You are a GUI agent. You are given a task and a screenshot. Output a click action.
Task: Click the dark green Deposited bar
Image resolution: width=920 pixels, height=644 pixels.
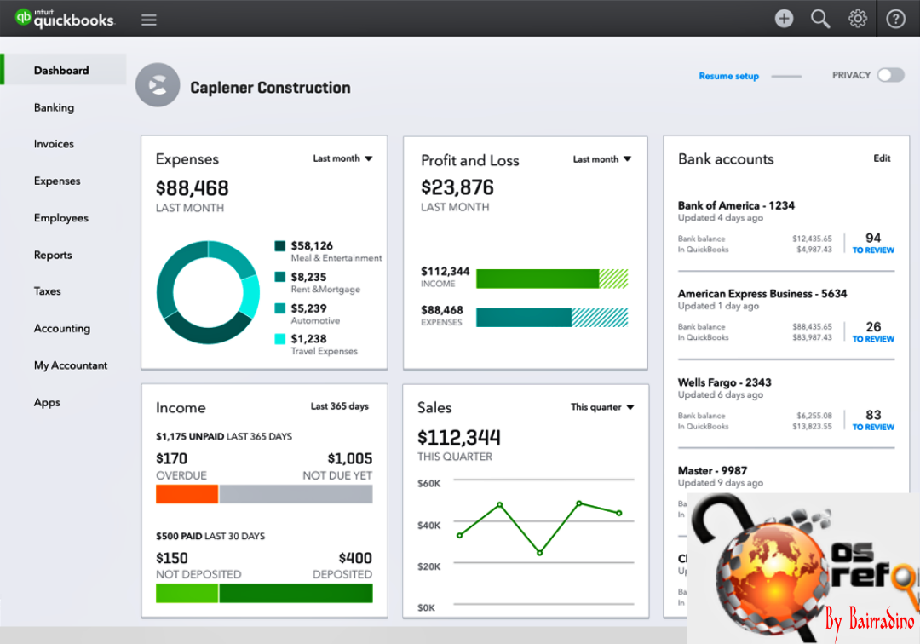(x=296, y=593)
